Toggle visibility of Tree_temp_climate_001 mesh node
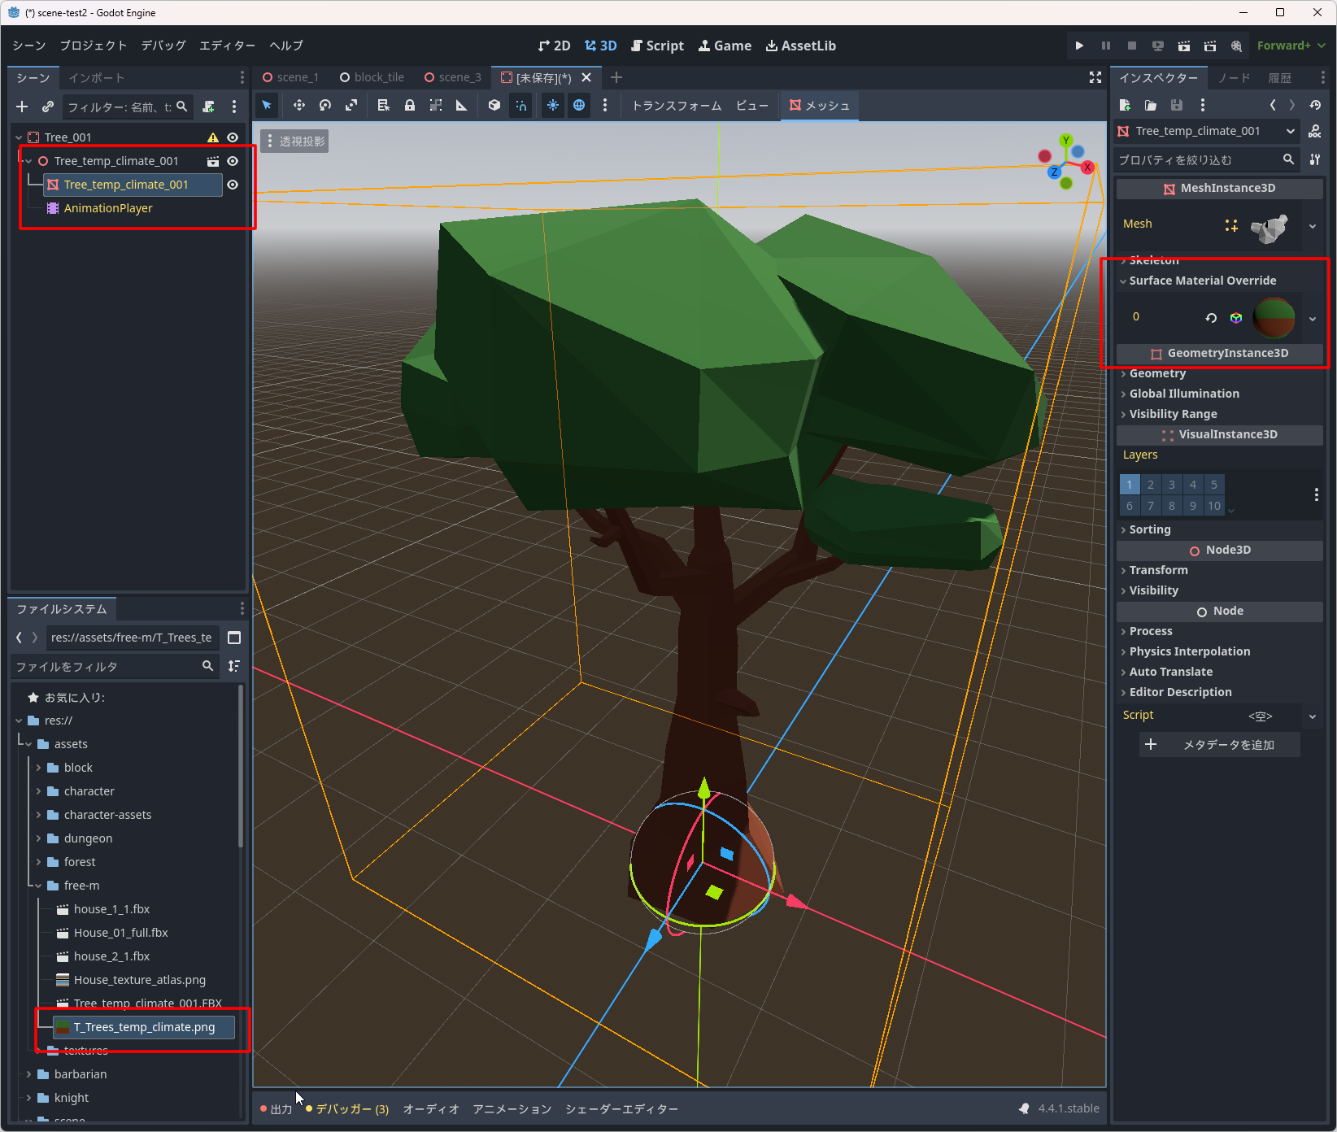The width and height of the screenshot is (1337, 1132). (233, 185)
